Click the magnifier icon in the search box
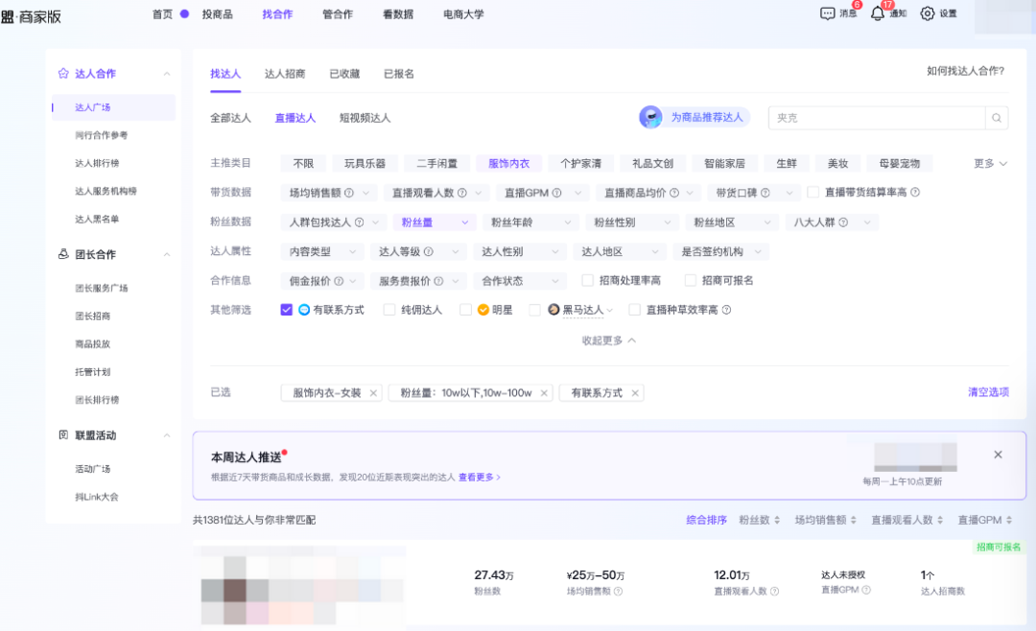Screen dimensions: 1036x631 pyautogui.click(x=997, y=117)
